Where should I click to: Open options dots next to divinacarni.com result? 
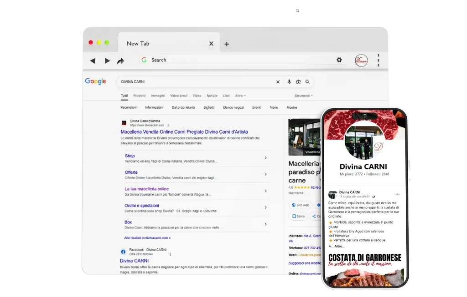(168, 126)
